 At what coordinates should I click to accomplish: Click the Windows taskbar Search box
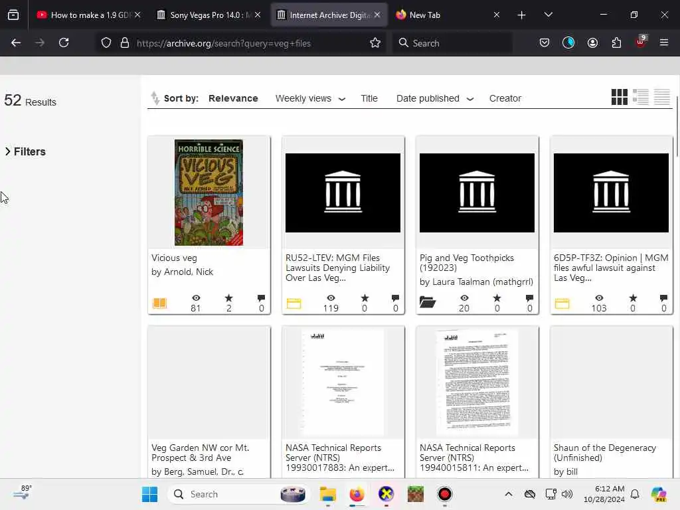[x=238, y=494]
